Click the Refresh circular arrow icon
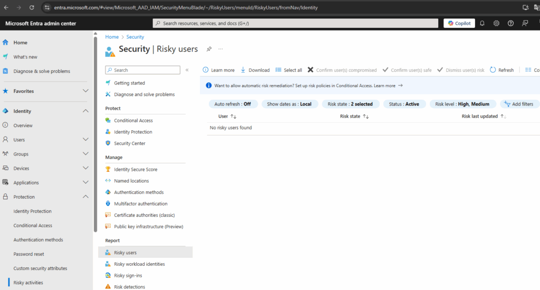This screenshot has height=290, width=540. 493,70
